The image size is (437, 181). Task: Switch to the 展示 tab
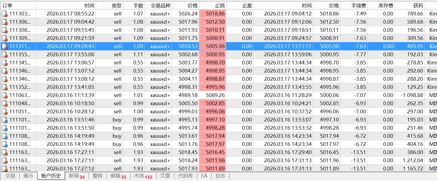point(28,176)
